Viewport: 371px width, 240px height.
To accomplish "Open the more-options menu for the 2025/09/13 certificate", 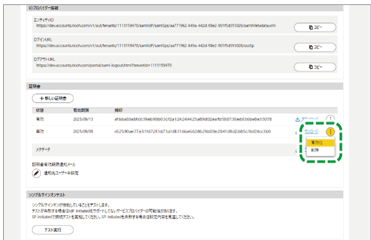I will pyautogui.click(x=330, y=119).
